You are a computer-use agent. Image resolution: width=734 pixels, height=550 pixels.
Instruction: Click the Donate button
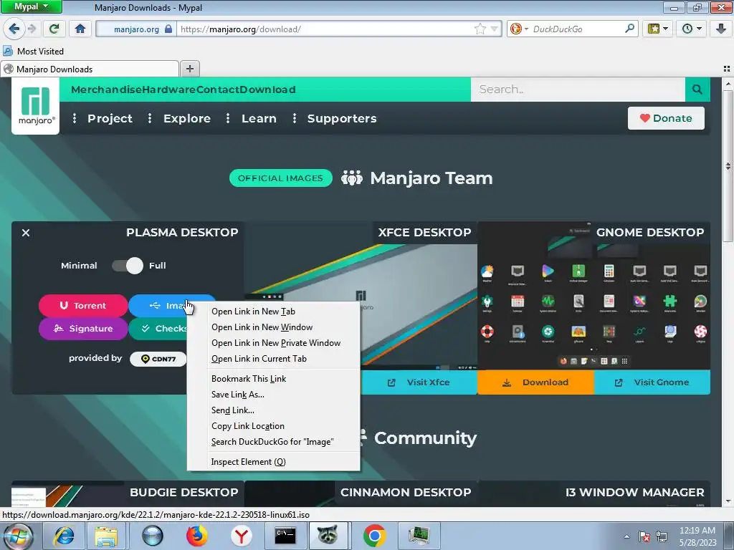(x=666, y=118)
